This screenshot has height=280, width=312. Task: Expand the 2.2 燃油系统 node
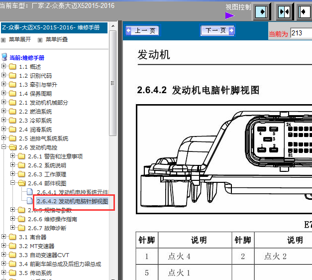(x=3, y=111)
